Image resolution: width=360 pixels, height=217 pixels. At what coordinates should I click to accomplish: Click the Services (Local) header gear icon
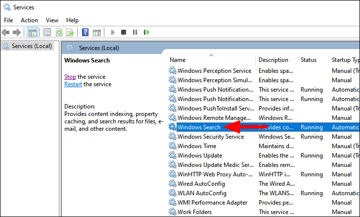click(71, 48)
